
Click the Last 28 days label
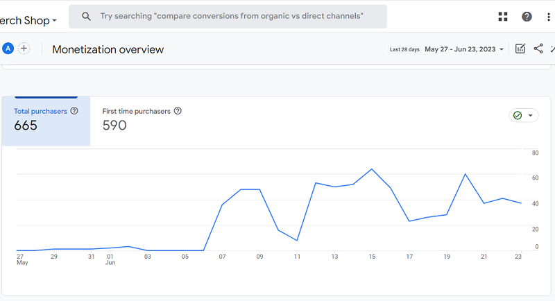click(404, 49)
